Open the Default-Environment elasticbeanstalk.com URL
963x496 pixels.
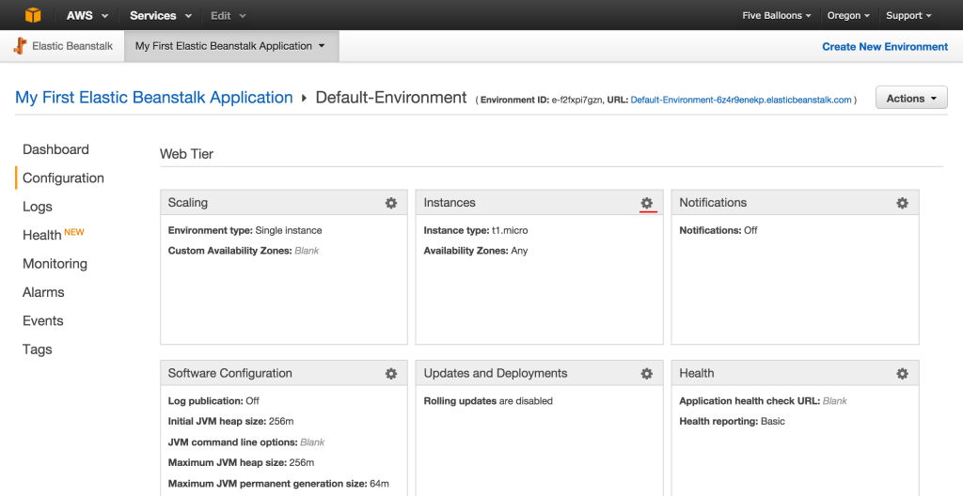coord(741,100)
